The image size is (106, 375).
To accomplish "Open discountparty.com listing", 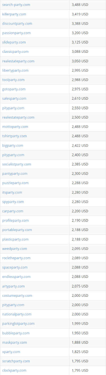I will [x=17, y=24].
